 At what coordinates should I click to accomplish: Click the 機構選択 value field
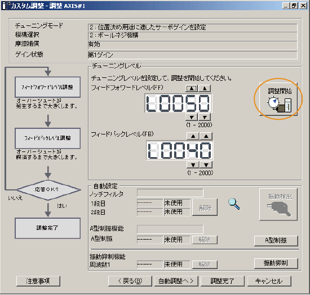[x=193, y=36]
